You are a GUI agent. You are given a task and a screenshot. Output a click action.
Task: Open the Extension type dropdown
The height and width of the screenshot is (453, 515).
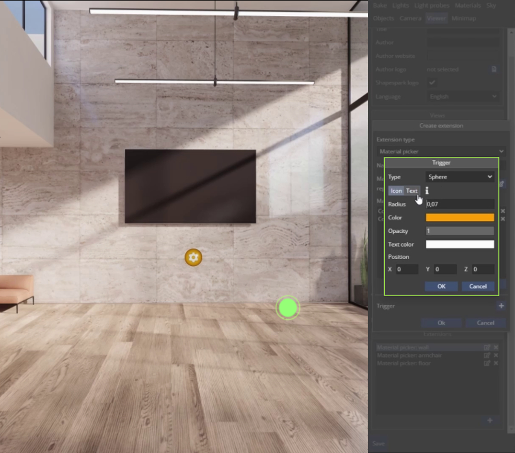click(441, 151)
